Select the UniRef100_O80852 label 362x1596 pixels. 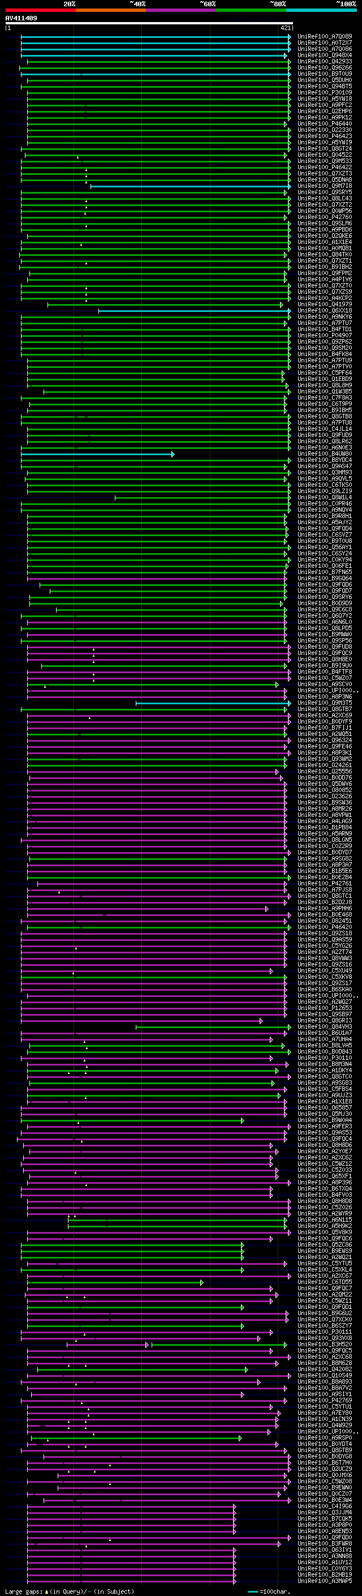point(325,790)
